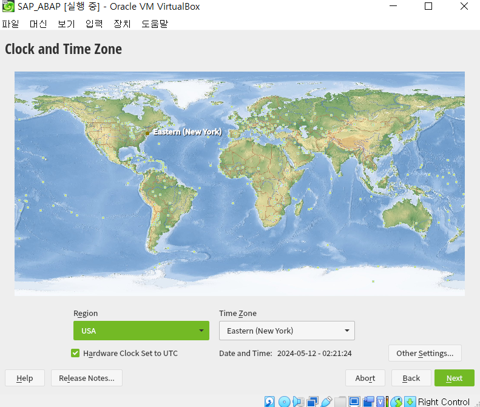
Task: Open the 입력 menu
Action: 94,24
